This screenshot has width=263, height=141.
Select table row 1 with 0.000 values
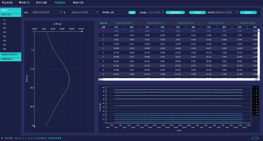pos(178,31)
